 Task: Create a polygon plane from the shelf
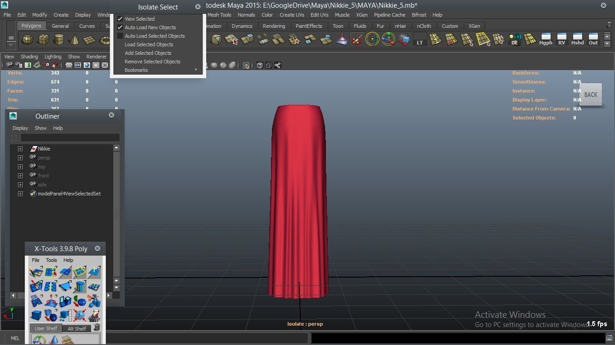point(90,40)
